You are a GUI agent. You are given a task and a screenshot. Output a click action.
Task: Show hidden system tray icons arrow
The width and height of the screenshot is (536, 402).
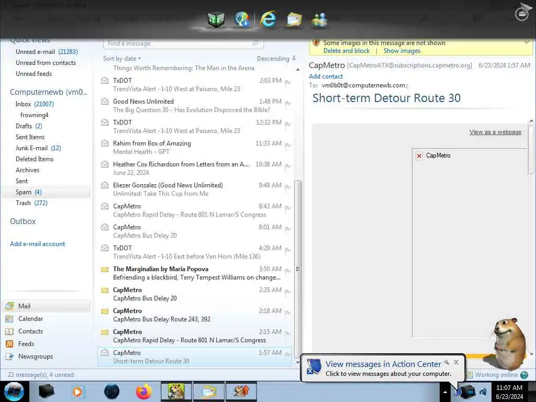coord(445,392)
